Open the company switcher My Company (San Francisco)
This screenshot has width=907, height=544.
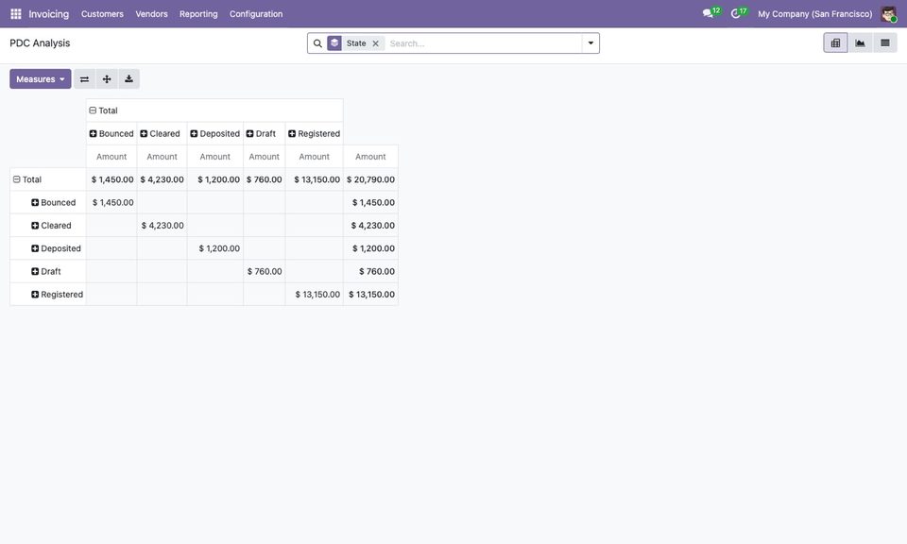[815, 14]
